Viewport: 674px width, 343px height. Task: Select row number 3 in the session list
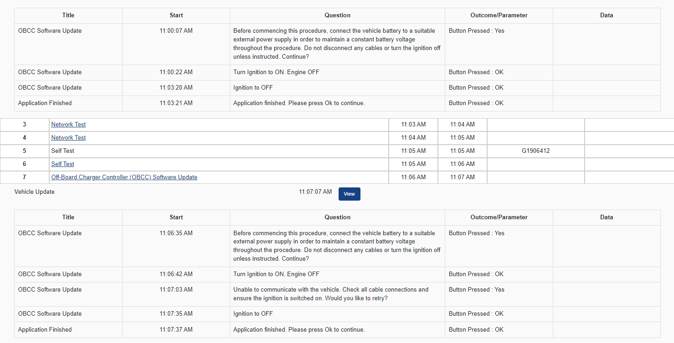[x=25, y=125]
